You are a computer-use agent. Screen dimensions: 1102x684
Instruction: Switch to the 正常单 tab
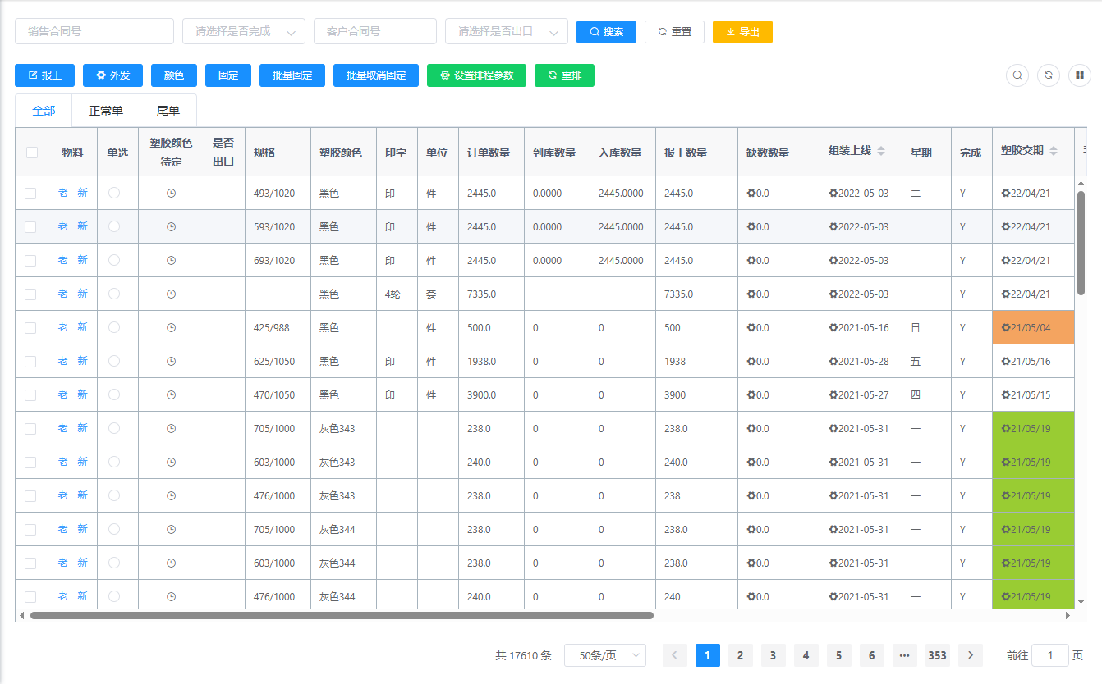tap(106, 111)
